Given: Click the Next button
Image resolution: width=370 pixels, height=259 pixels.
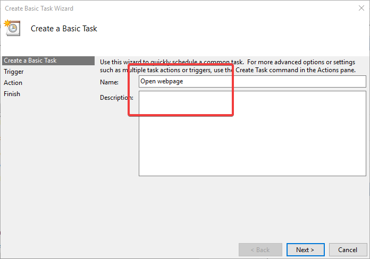Looking at the screenshot, I should click(x=305, y=249).
